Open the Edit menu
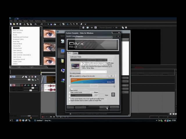 [x=15, y=21]
